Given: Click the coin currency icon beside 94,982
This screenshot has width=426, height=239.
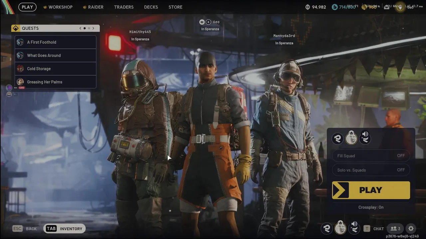Looking at the screenshot, I should pyautogui.click(x=308, y=7).
